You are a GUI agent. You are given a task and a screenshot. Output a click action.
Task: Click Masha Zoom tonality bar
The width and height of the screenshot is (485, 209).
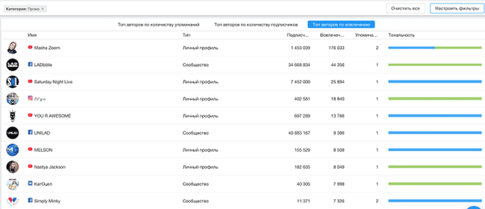pos(435,48)
